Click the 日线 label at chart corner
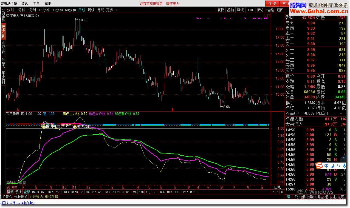 (x=278, y=187)
